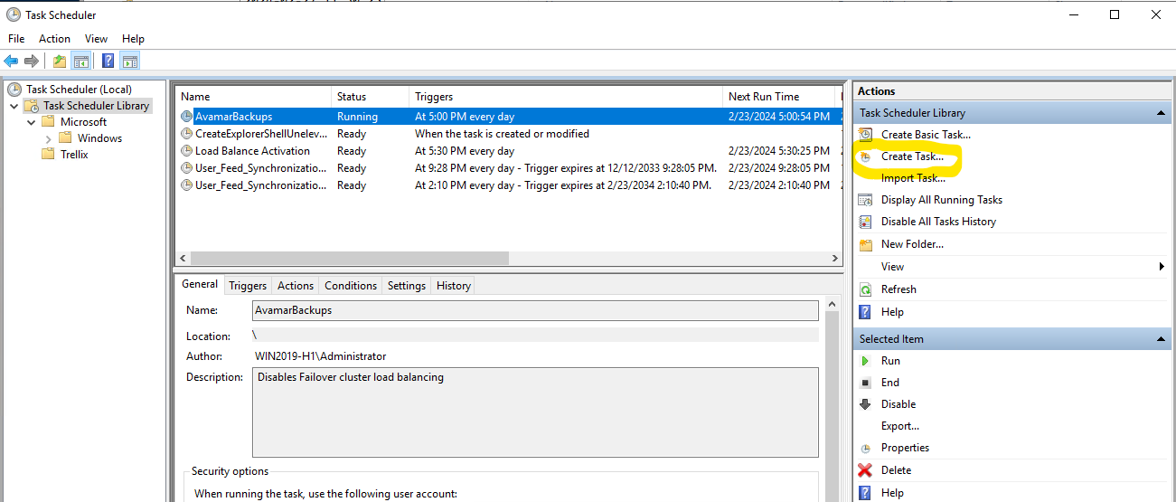Image resolution: width=1176 pixels, height=502 pixels.
Task: Click the Up One Level folder icon
Action: (60, 62)
